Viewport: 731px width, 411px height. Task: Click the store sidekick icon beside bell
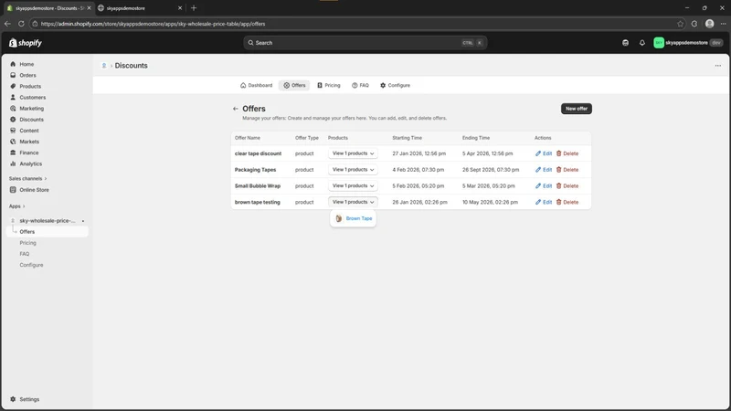pyautogui.click(x=625, y=43)
